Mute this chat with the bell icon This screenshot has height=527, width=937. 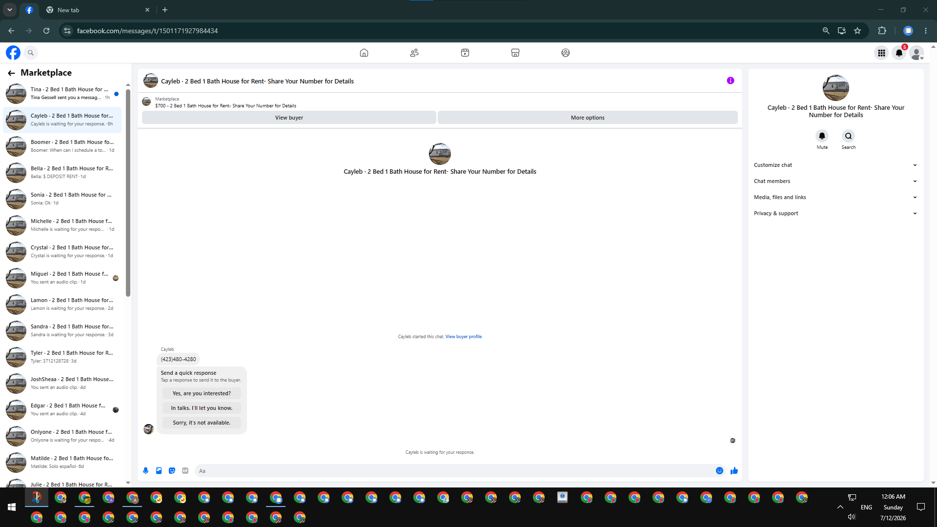[x=822, y=136]
